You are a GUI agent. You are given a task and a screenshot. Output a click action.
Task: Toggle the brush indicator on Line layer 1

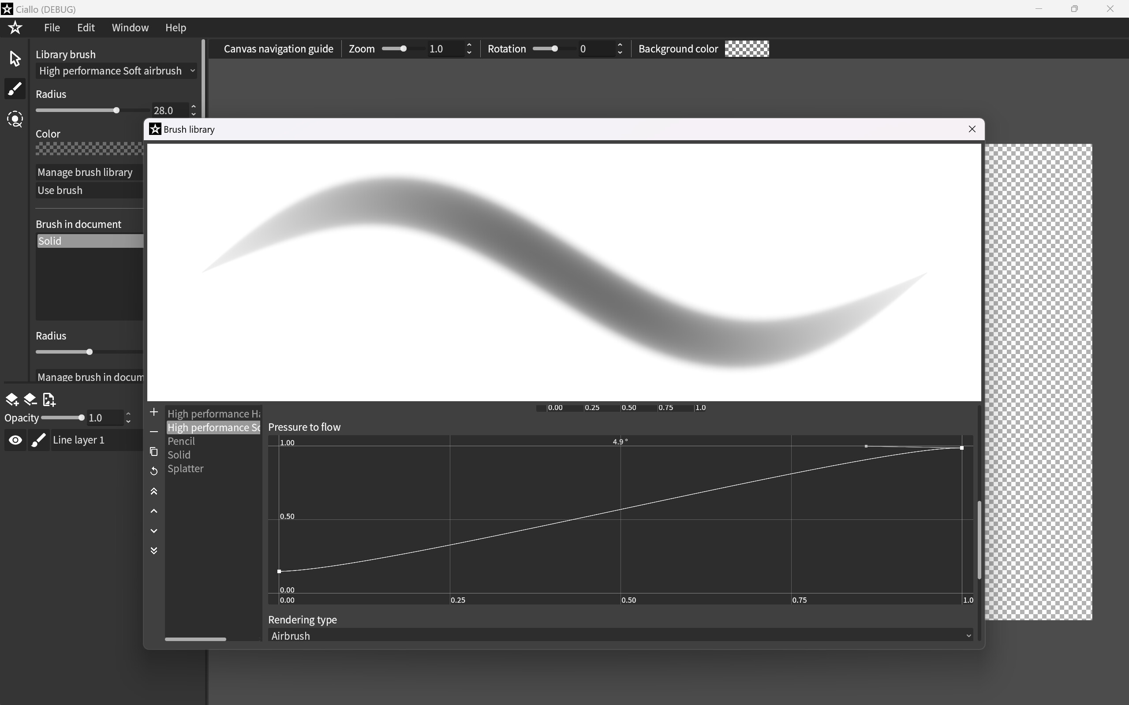click(39, 440)
